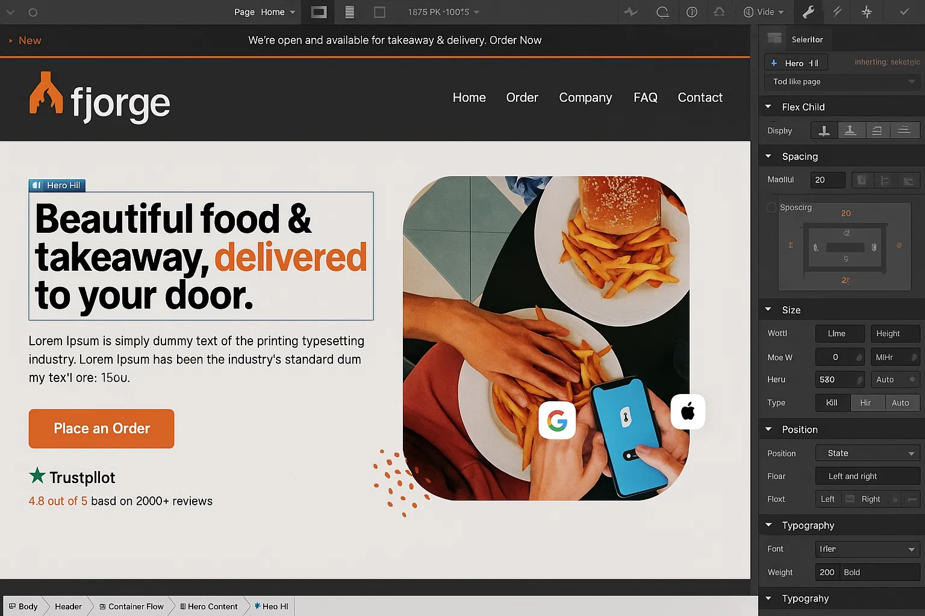Open the Selector panel style icon

[x=774, y=38]
